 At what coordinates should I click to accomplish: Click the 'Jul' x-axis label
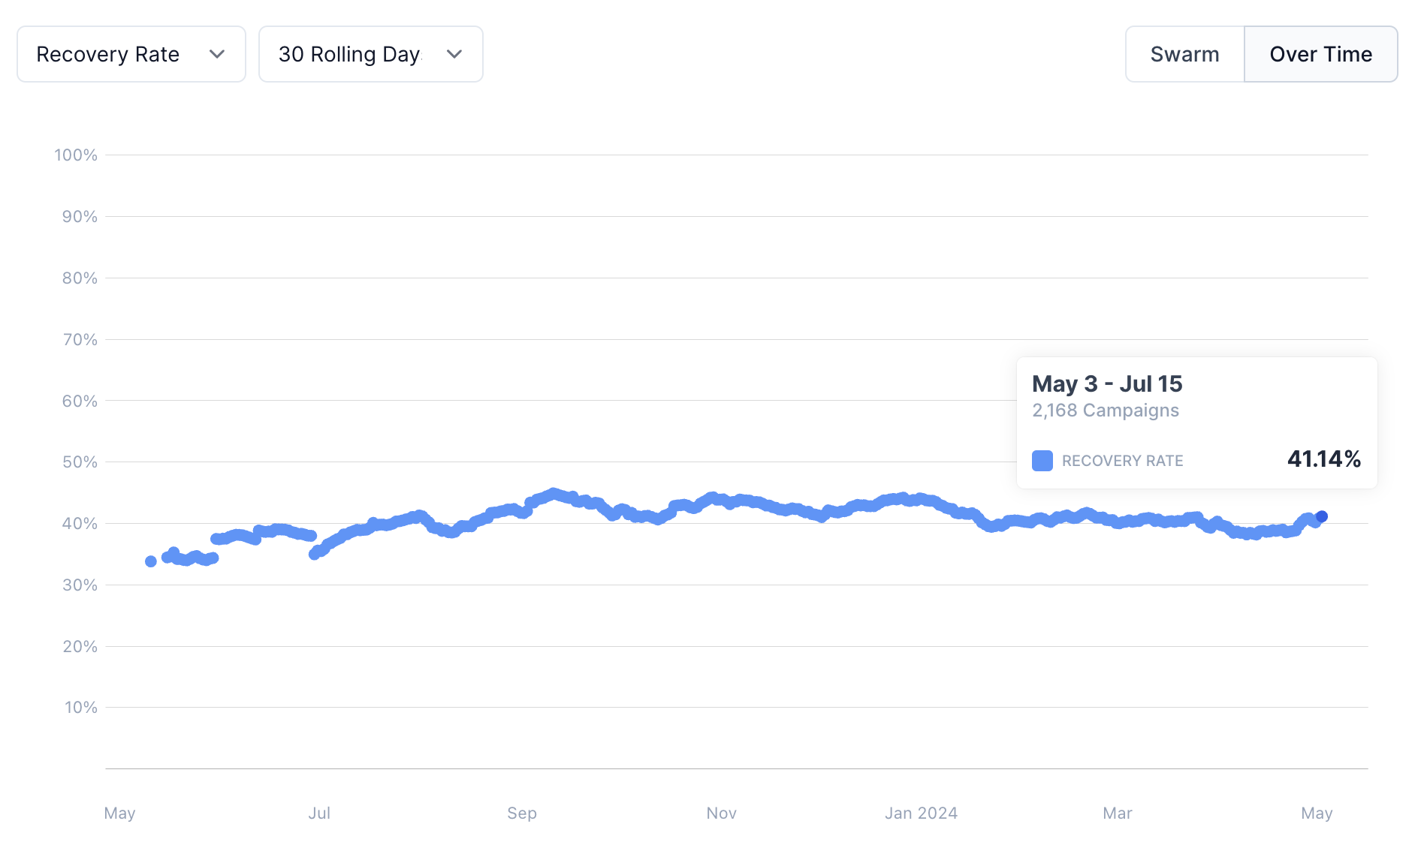pyautogui.click(x=319, y=813)
